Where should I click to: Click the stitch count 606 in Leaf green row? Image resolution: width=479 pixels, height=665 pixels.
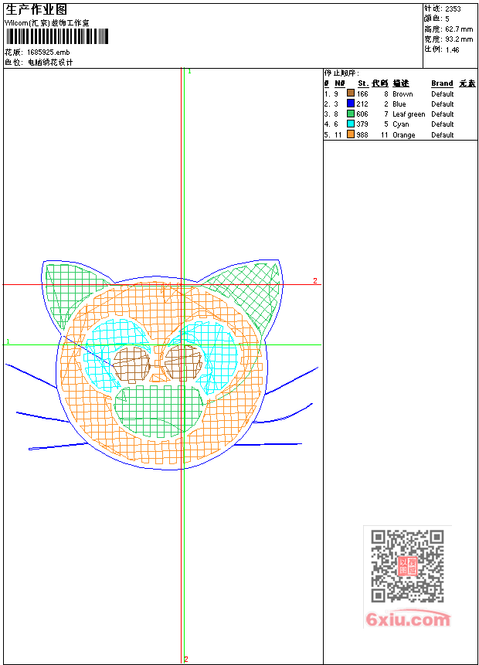click(x=362, y=114)
